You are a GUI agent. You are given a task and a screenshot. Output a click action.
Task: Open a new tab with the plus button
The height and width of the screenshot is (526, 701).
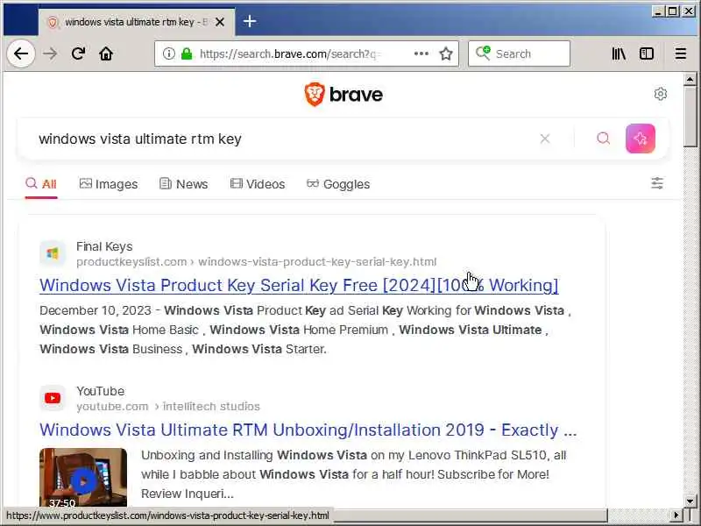point(250,21)
